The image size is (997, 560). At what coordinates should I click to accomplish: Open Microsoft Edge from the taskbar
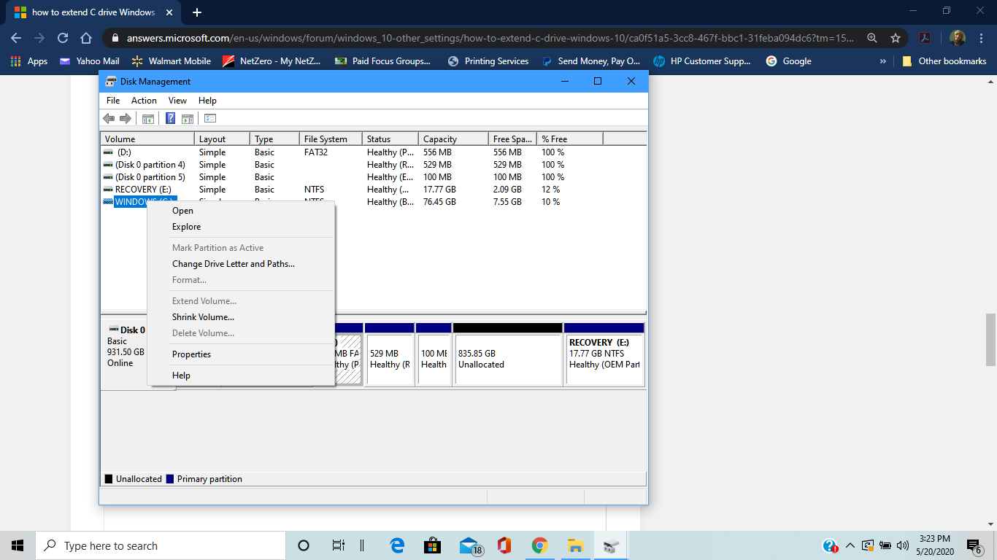[x=397, y=545]
